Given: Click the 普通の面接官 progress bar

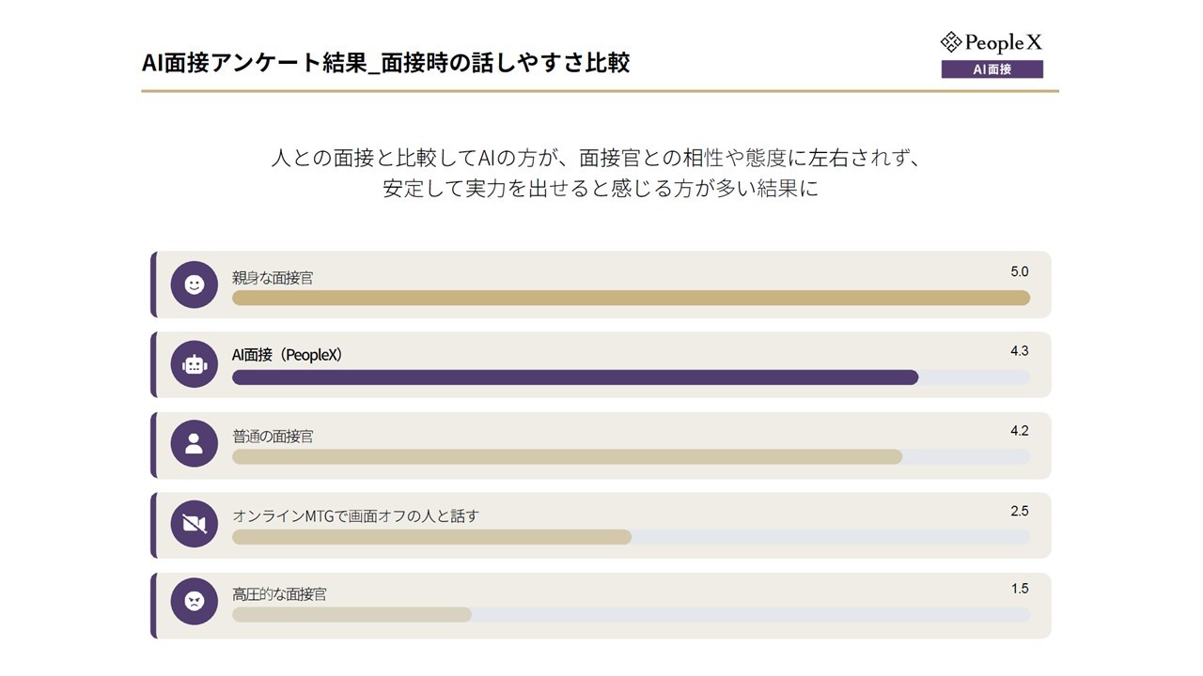Looking at the screenshot, I should coord(566,457).
